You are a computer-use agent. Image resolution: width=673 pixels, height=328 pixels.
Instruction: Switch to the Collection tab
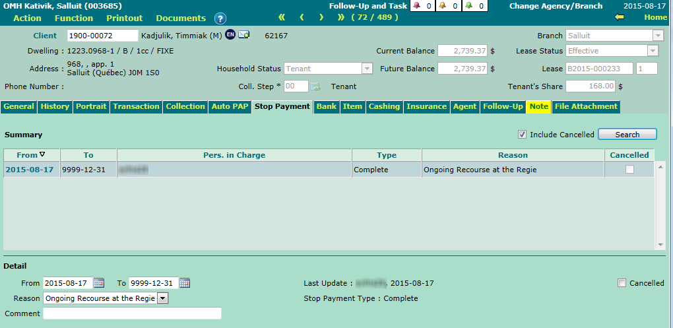(185, 106)
